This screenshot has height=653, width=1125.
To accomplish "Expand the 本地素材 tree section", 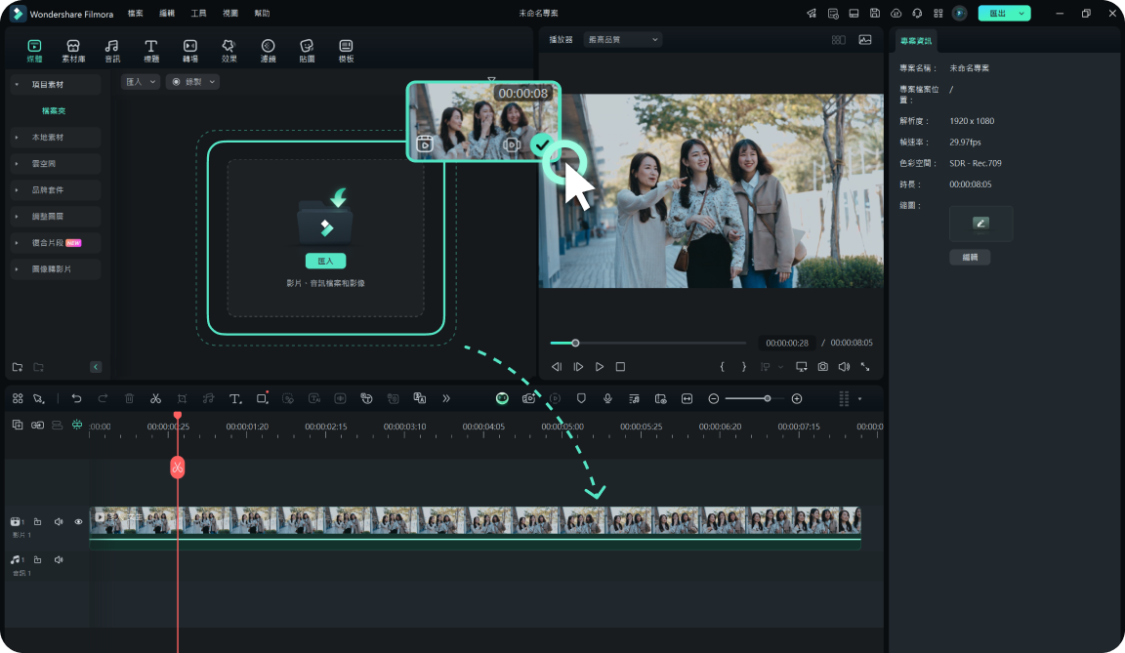I will point(17,138).
